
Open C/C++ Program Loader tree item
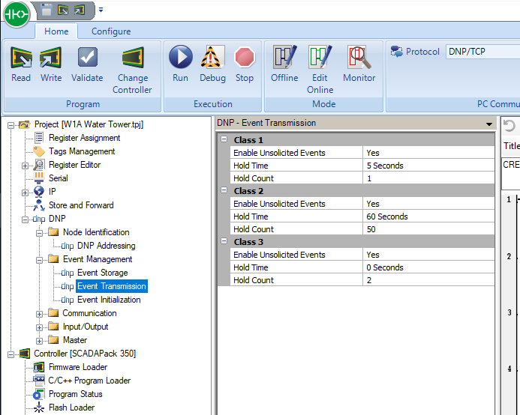89,381
